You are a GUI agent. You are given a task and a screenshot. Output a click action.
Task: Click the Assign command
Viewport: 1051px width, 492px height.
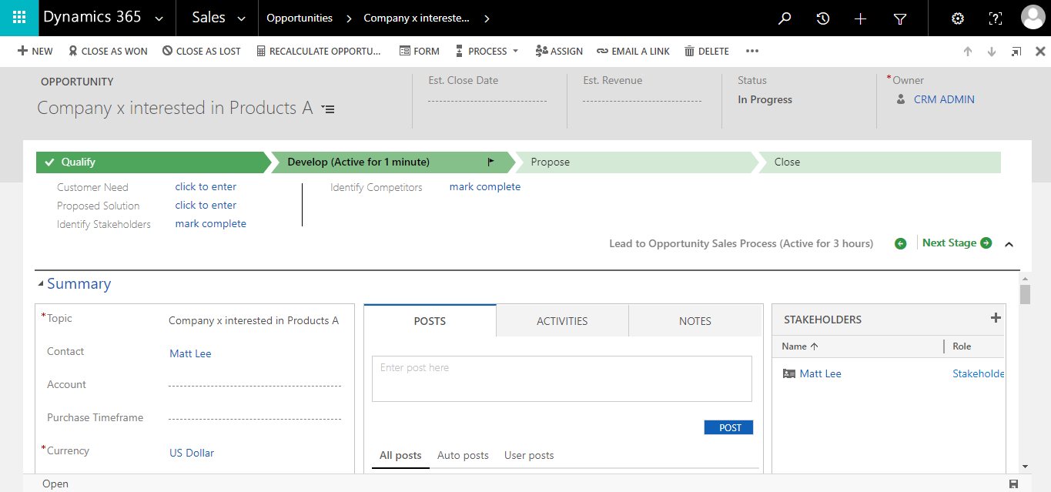[x=559, y=52]
